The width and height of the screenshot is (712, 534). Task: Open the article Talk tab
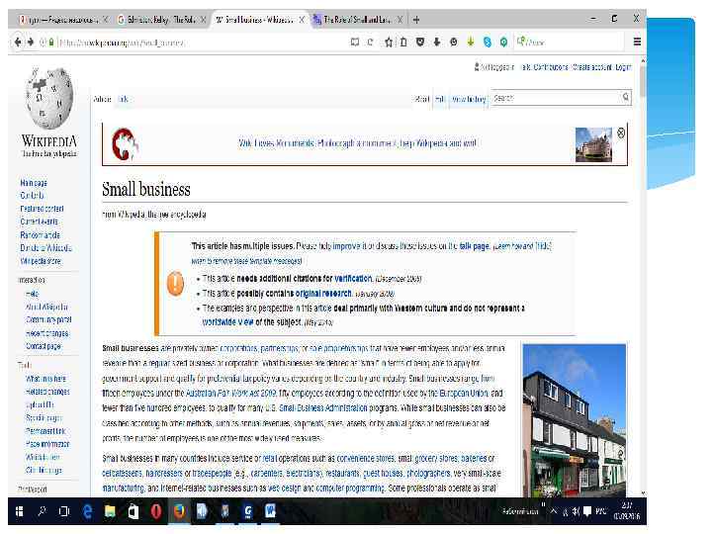click(x=123, y=99)
